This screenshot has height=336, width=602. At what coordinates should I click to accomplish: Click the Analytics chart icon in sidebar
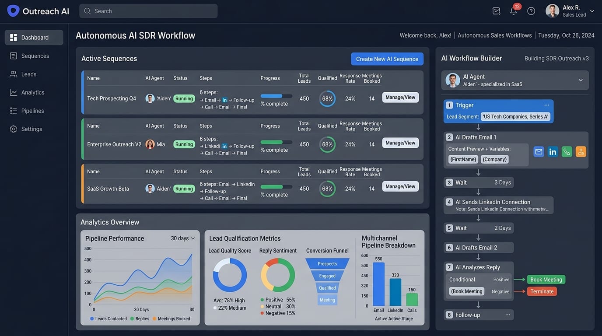point(14,92)
